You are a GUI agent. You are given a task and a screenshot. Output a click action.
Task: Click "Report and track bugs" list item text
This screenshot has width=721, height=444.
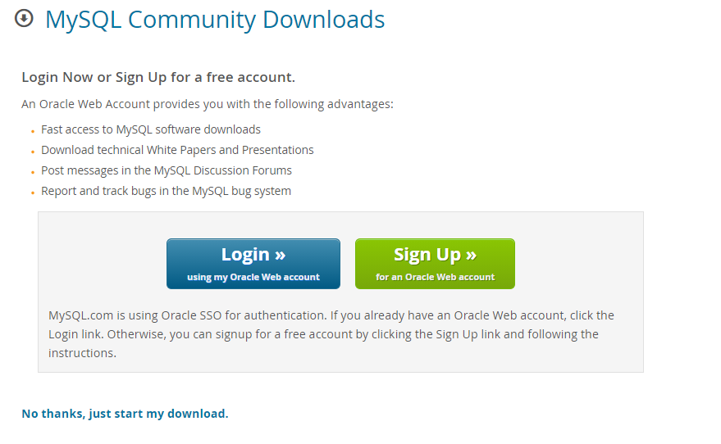pos(166,191)
